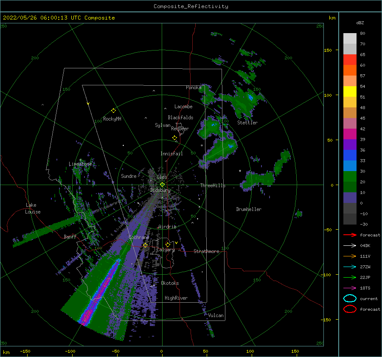The width and height of the screenshot is (382, 357).
Task: Click the Banff label
Action: 70,236
